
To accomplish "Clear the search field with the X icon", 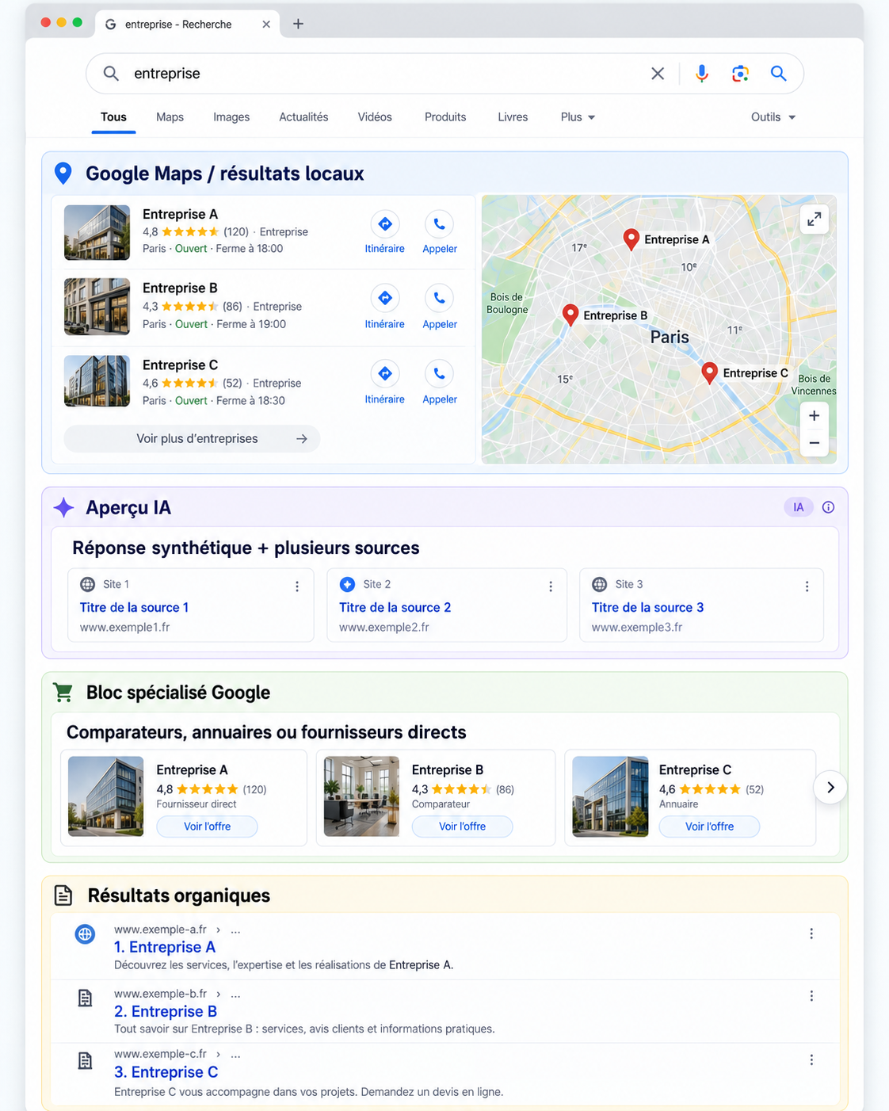I will click(x=658, y=74).
